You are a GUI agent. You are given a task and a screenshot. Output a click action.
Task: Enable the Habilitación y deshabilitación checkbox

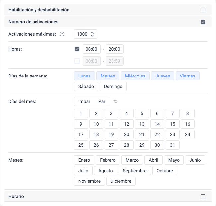click(203, 10)
